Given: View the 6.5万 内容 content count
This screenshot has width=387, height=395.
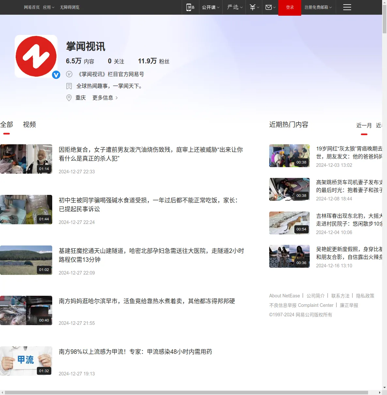Looking at the screenshot, I should [80, 61].
